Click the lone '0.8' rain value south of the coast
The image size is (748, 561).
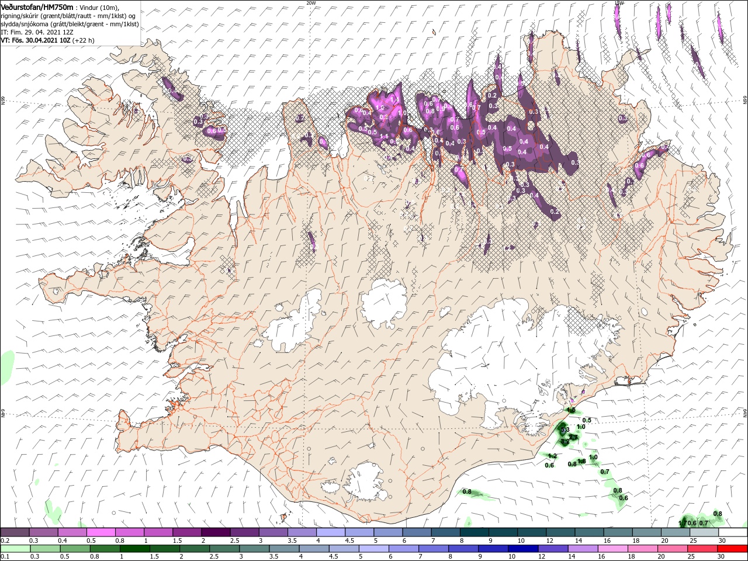[467, 491]
